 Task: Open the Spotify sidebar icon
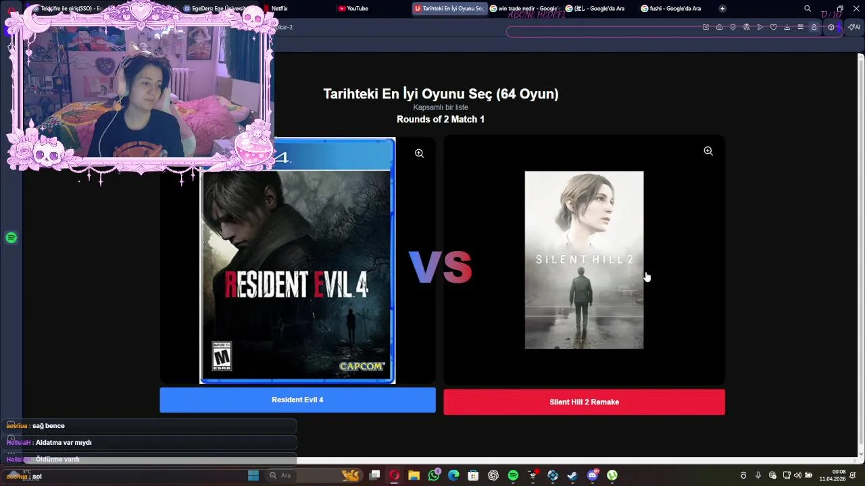pos(11,238)
